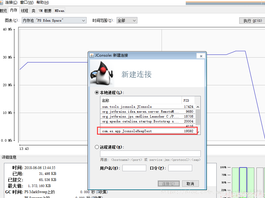The height and width of the screenshot is (198, 265).
Task: Click the PID 19592 cell
Action: click(x=188, y=131)
